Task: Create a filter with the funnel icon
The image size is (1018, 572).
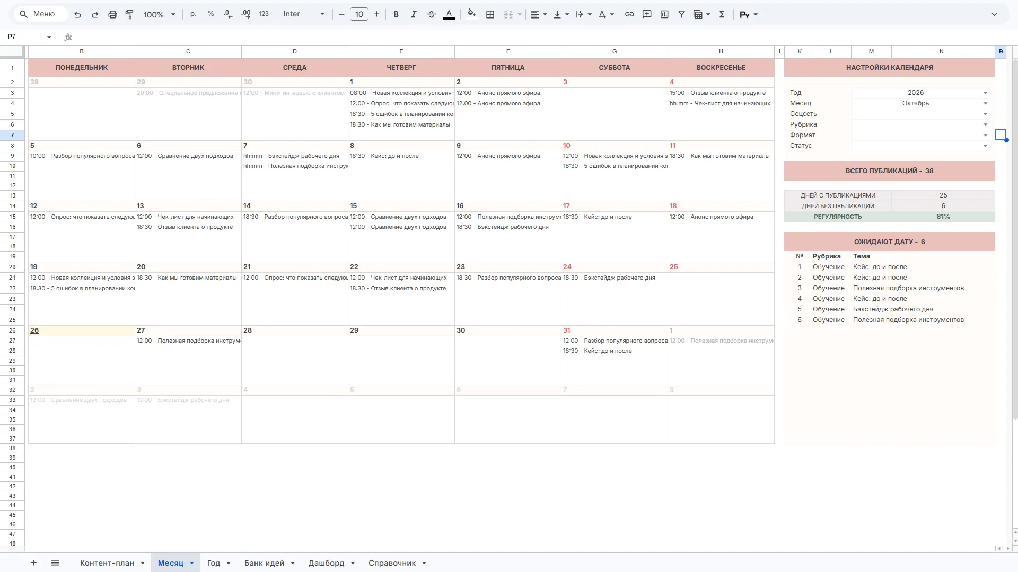Action: point(682,14)
